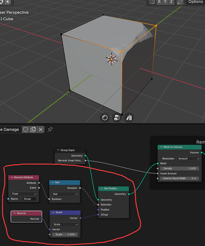Click the Scale 1.000 value field

(65, 235)
